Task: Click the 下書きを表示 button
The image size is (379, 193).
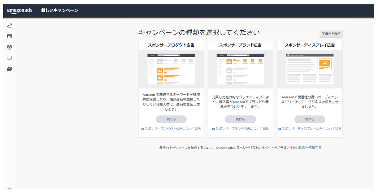Action: tap(331, 34)
